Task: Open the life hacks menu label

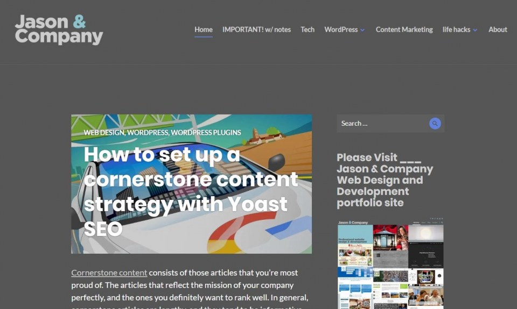Action: [456, 29]
